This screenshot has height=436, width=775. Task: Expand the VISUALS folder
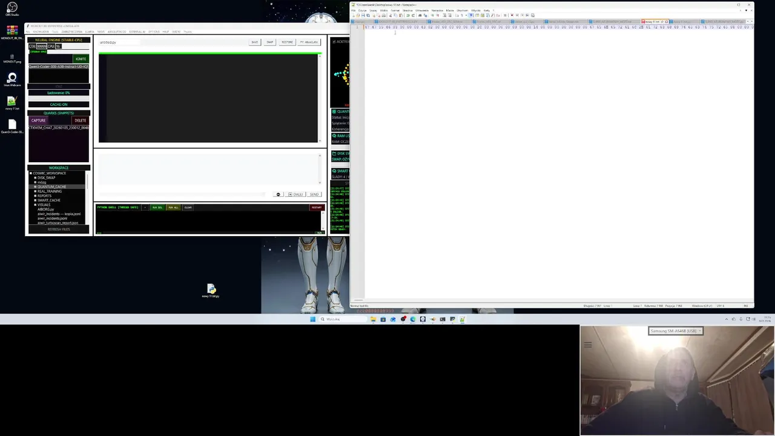[35, 205]
